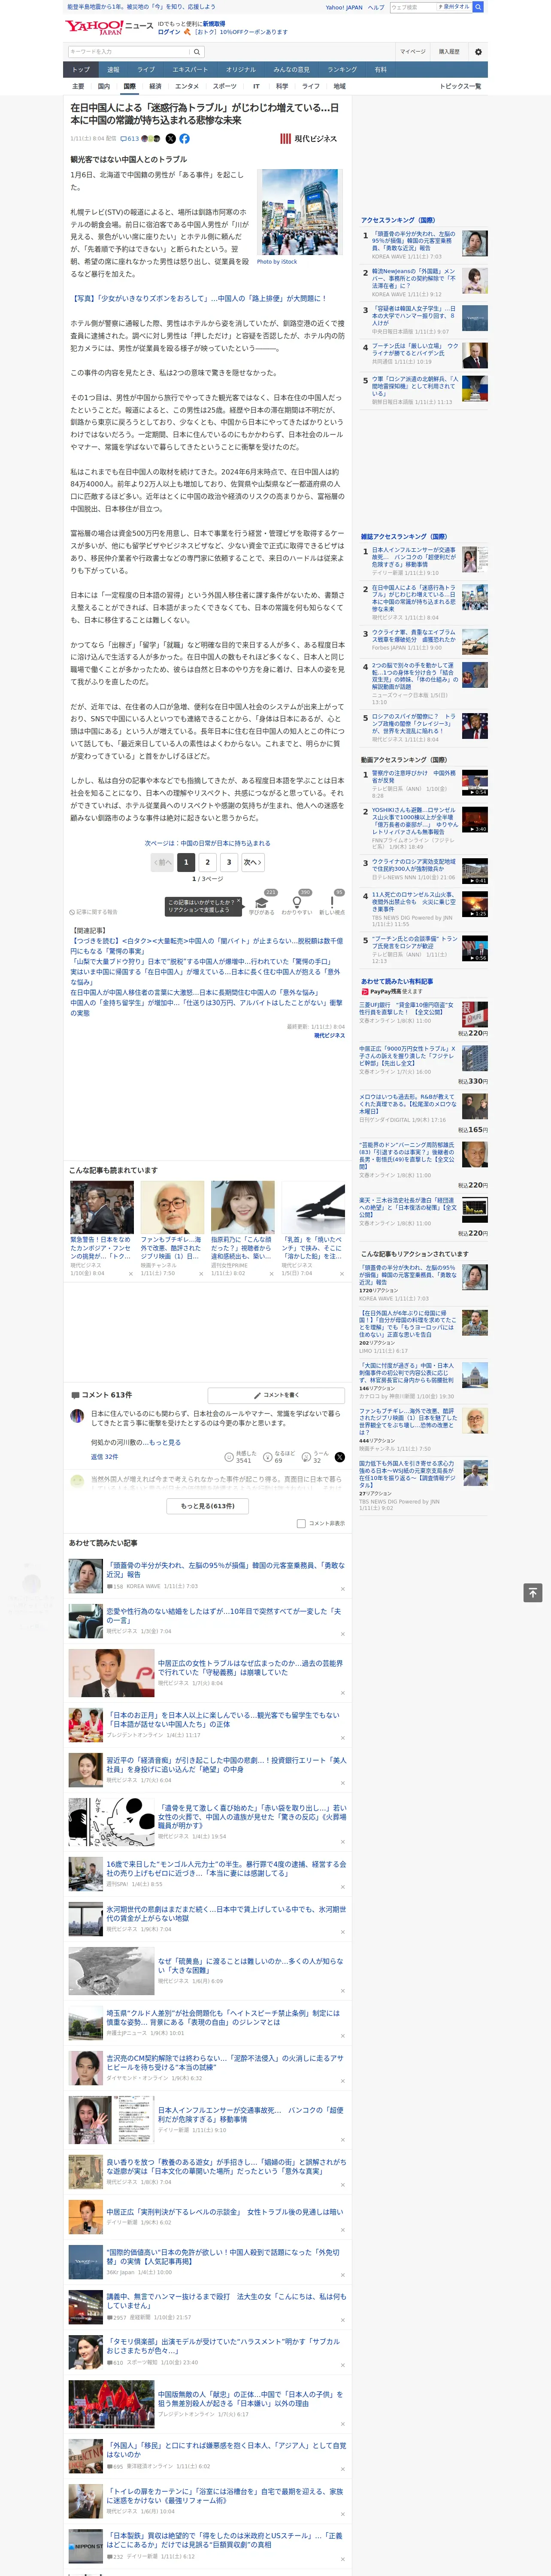Open the トップ tab
Viewport: 551px width, 2576px height.
81,70
